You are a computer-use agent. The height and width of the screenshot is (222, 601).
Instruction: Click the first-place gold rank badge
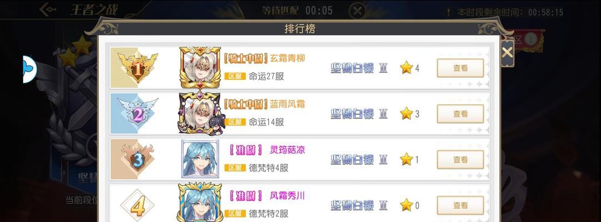tap(138, 68)
